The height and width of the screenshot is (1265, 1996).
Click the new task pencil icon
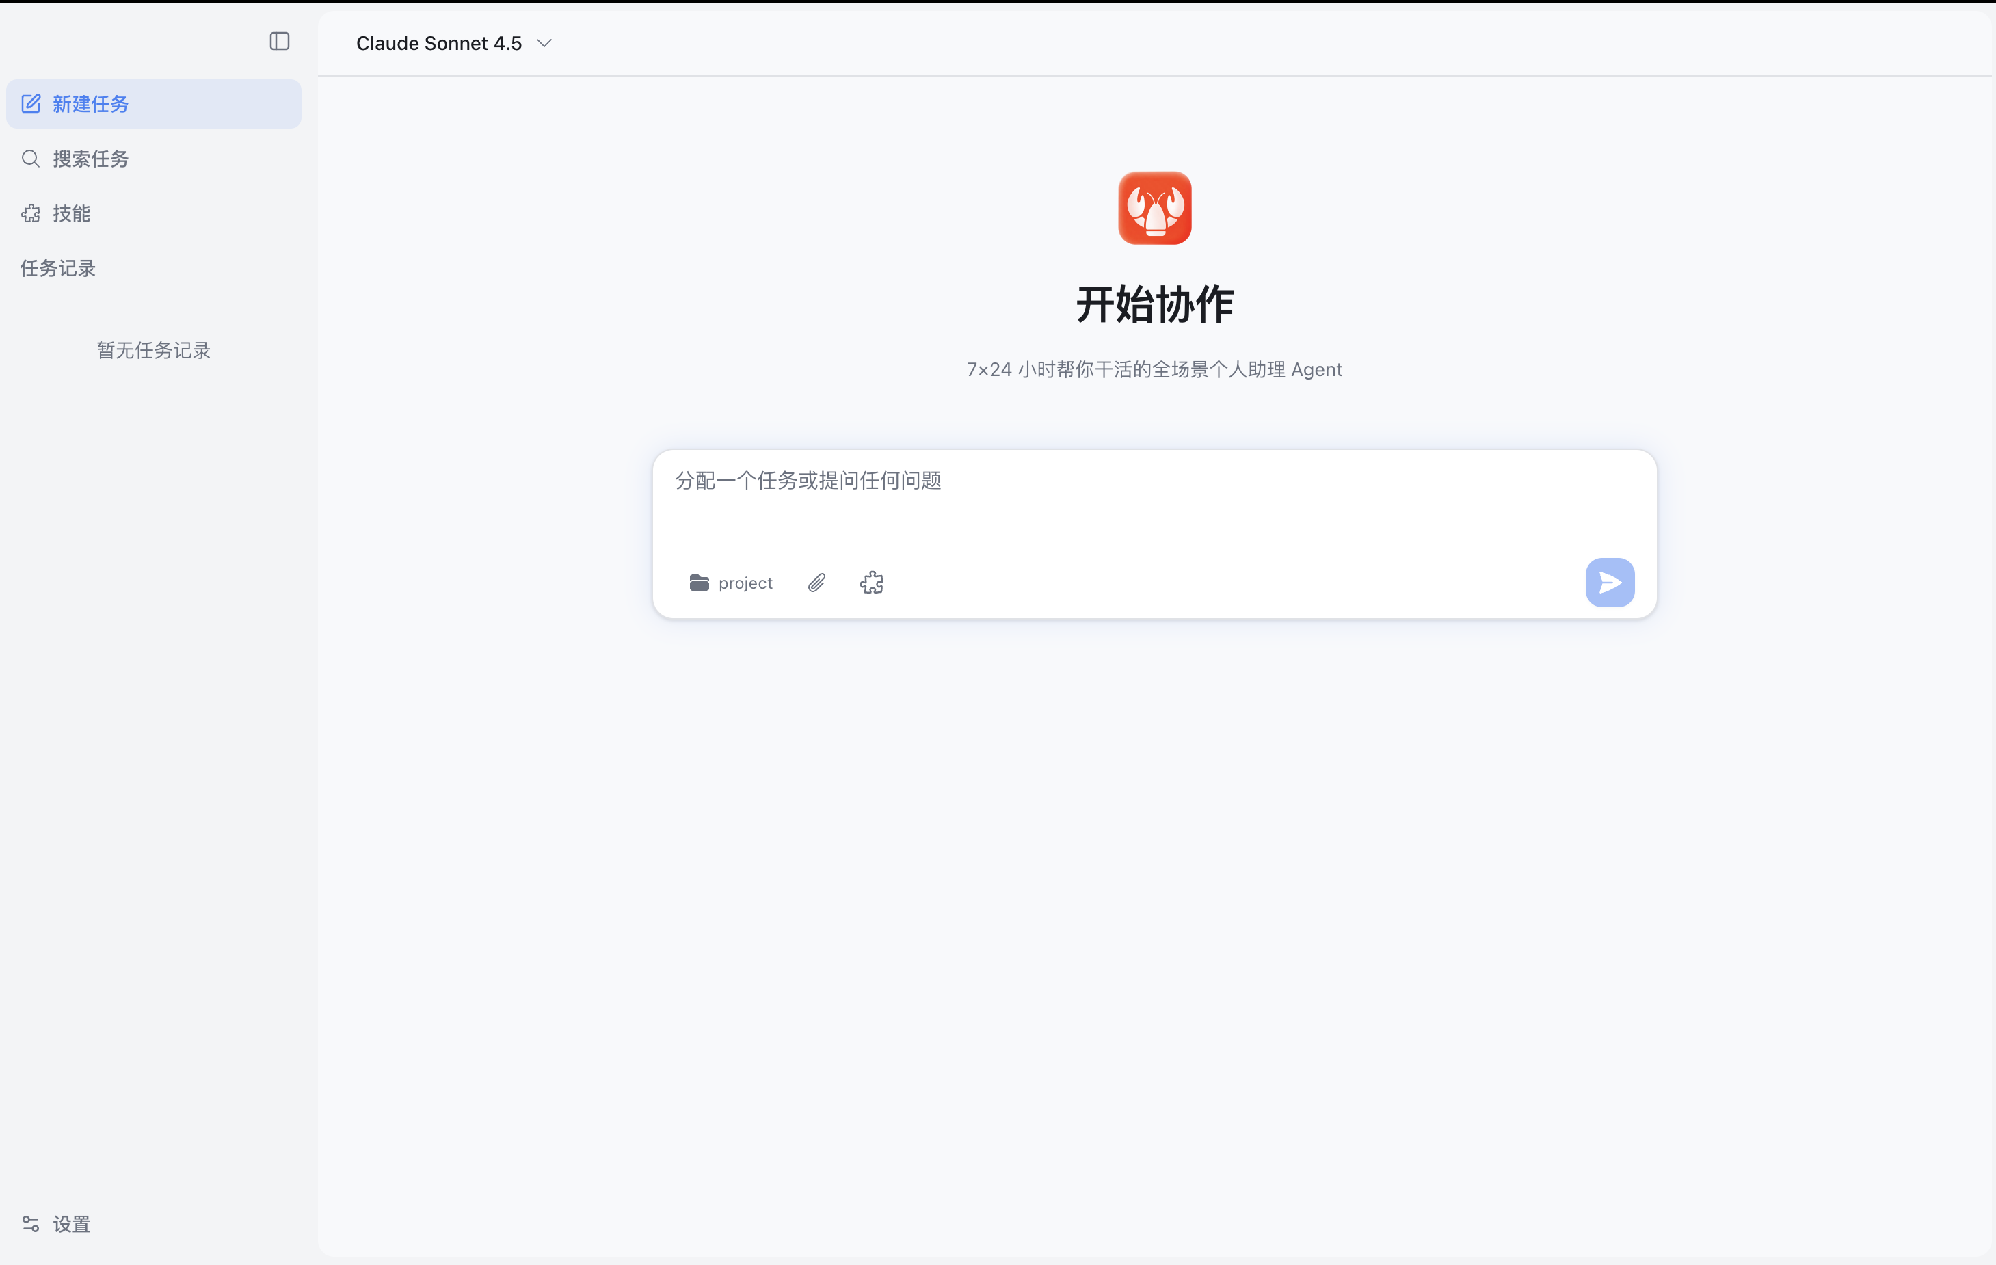[x=31, y=103]
